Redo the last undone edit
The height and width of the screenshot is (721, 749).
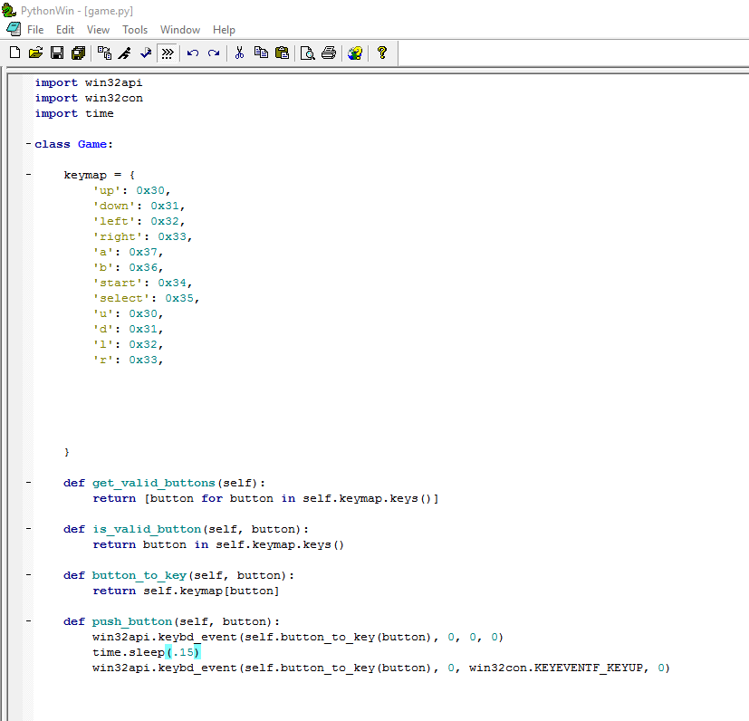coord(214,53)
